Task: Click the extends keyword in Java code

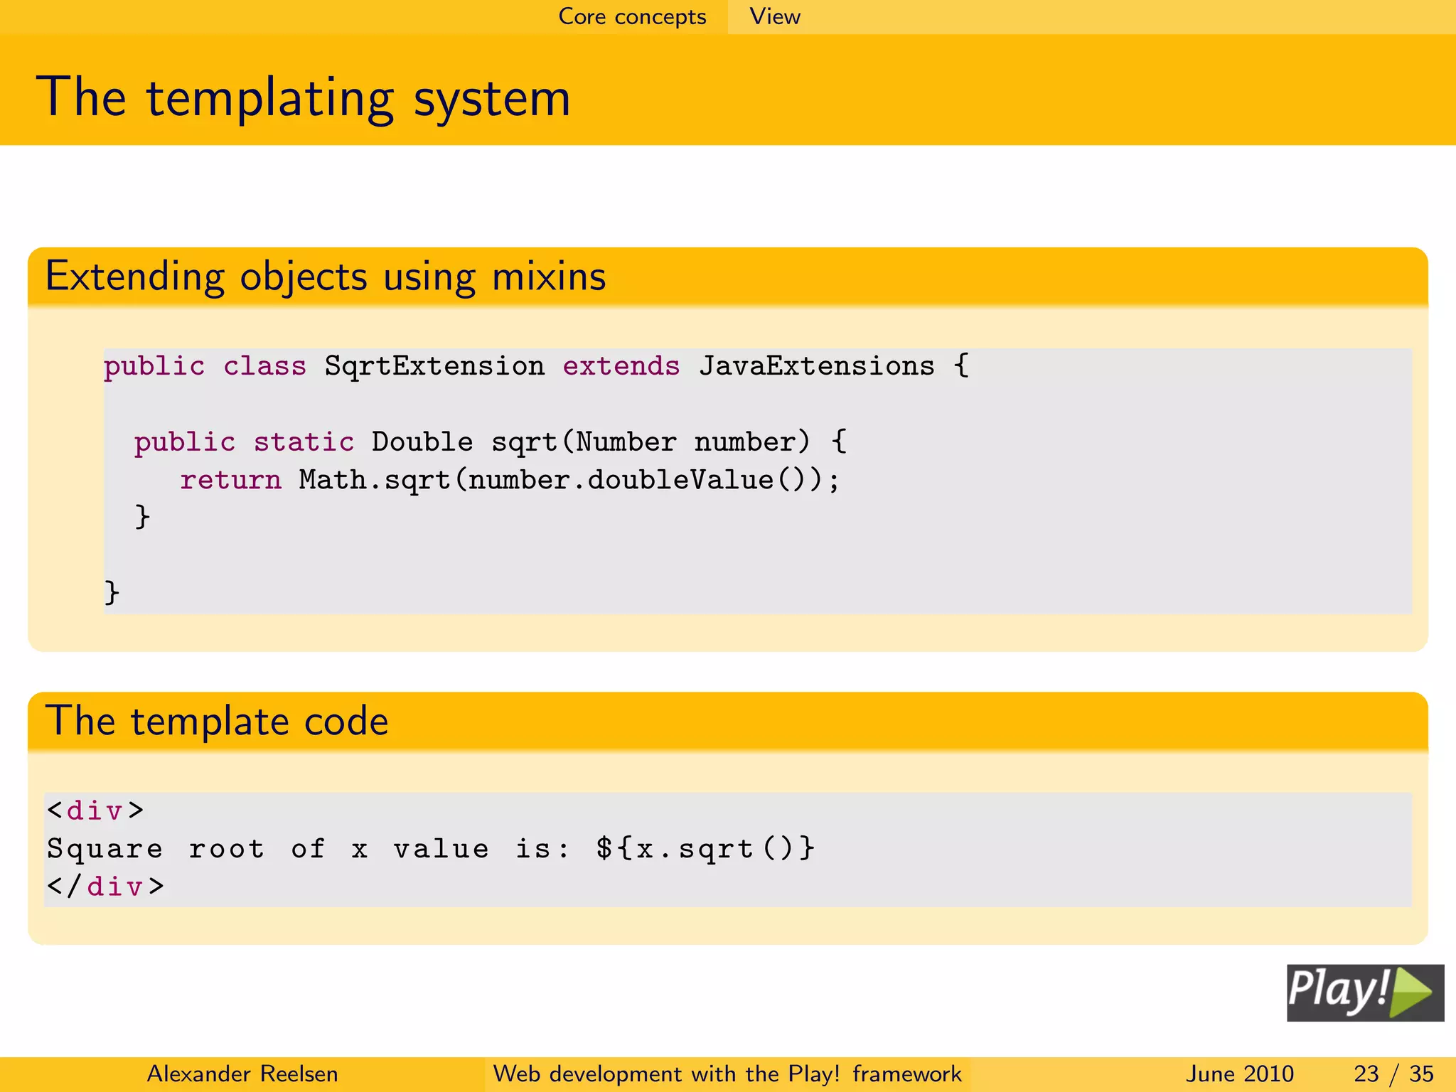Action: (621, 366)
